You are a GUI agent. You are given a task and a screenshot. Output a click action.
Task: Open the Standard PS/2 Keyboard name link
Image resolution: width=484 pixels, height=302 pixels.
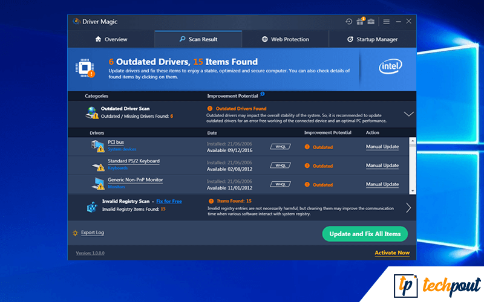click(134, 161)
